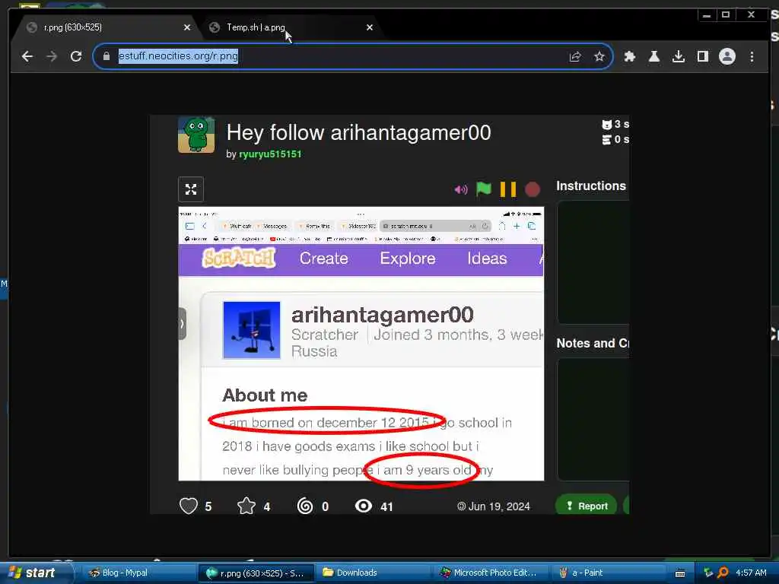Share this page using the share icon

coord(575,56)
